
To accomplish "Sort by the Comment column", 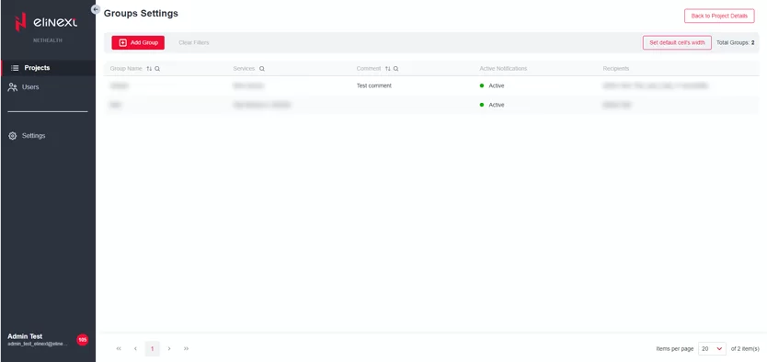I will click(x=388, y=69).
